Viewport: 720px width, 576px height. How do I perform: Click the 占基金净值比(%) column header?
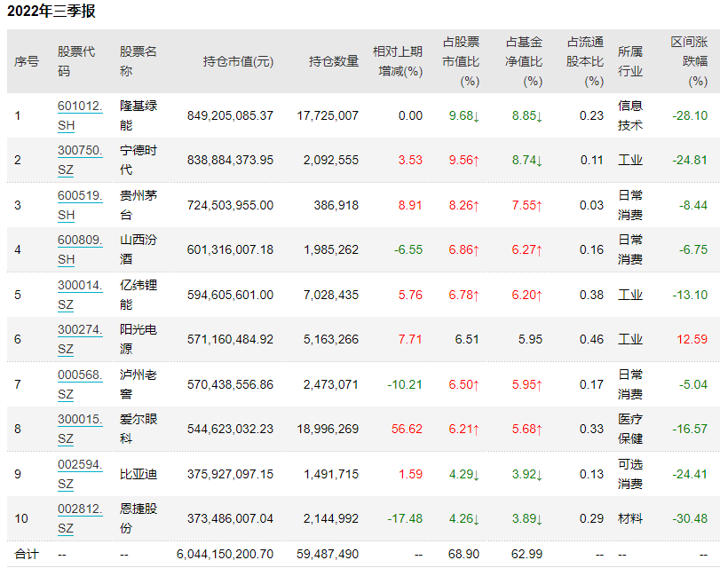pyautogui.click(x=524, y=61)
